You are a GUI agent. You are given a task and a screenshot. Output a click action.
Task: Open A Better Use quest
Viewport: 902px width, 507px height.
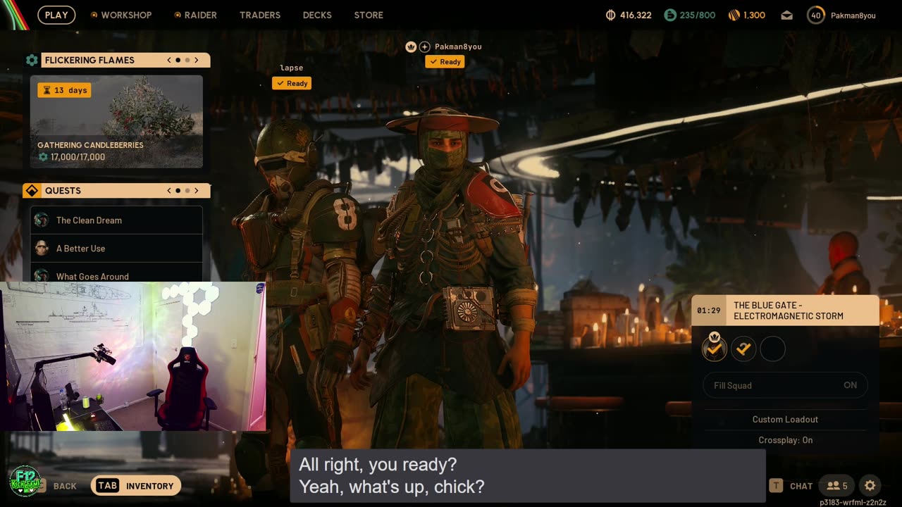tap(116, 248)
